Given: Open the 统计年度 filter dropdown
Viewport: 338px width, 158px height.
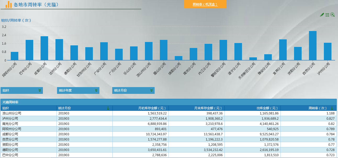Looking at the screenshot, I should (96, 90).
